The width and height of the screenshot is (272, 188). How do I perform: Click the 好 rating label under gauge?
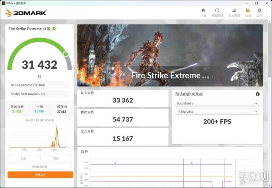click(x=39, y=76)
